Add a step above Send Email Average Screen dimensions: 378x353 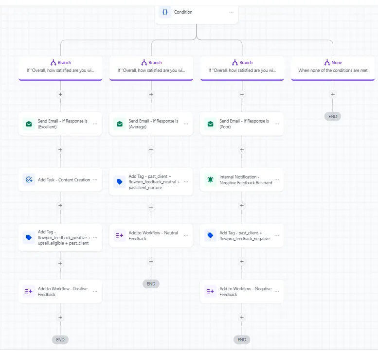[151, 94]
